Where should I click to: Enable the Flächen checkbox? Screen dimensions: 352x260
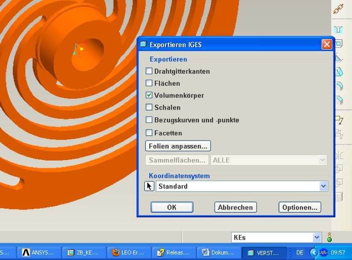[149, 83]
